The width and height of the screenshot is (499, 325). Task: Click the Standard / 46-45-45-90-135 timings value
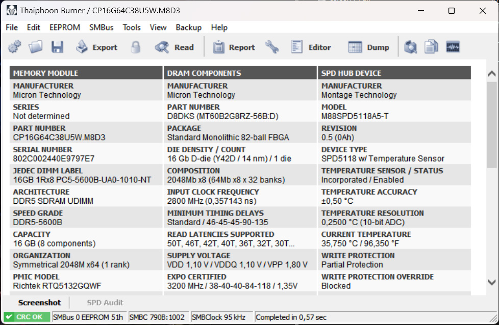218,222
